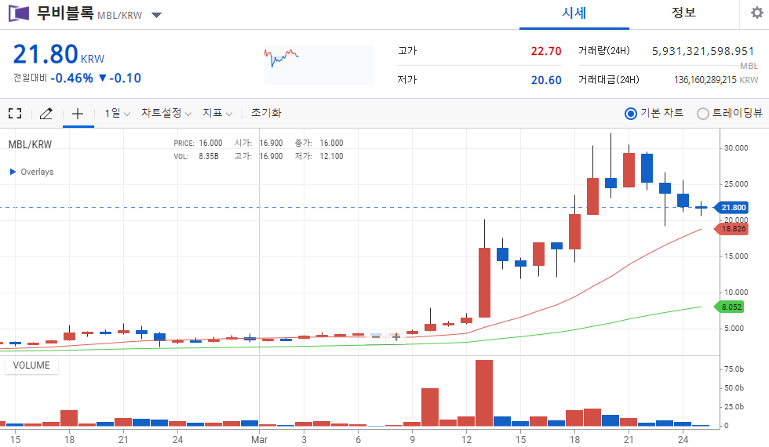Click the 21.800 current price tag

coord(731,207)
